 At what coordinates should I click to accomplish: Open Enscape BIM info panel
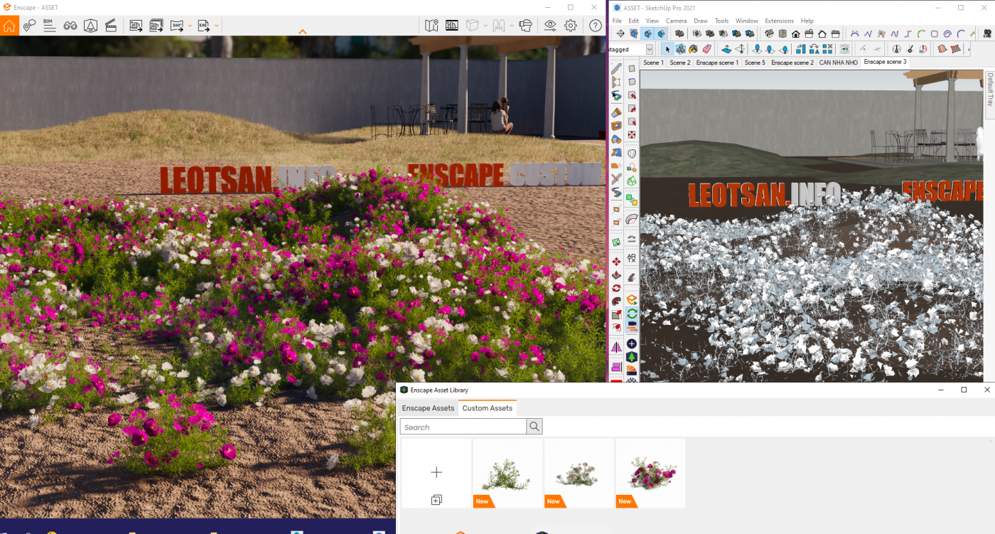49,26
